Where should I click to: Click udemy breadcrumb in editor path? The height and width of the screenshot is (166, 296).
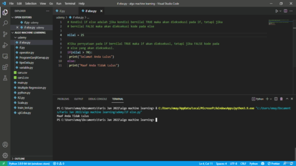(x=60, y=18)
